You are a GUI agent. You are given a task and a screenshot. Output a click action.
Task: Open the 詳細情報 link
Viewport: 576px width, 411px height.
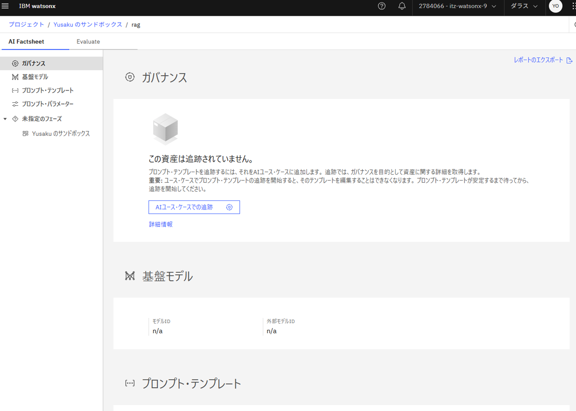[x=161, y=224]
